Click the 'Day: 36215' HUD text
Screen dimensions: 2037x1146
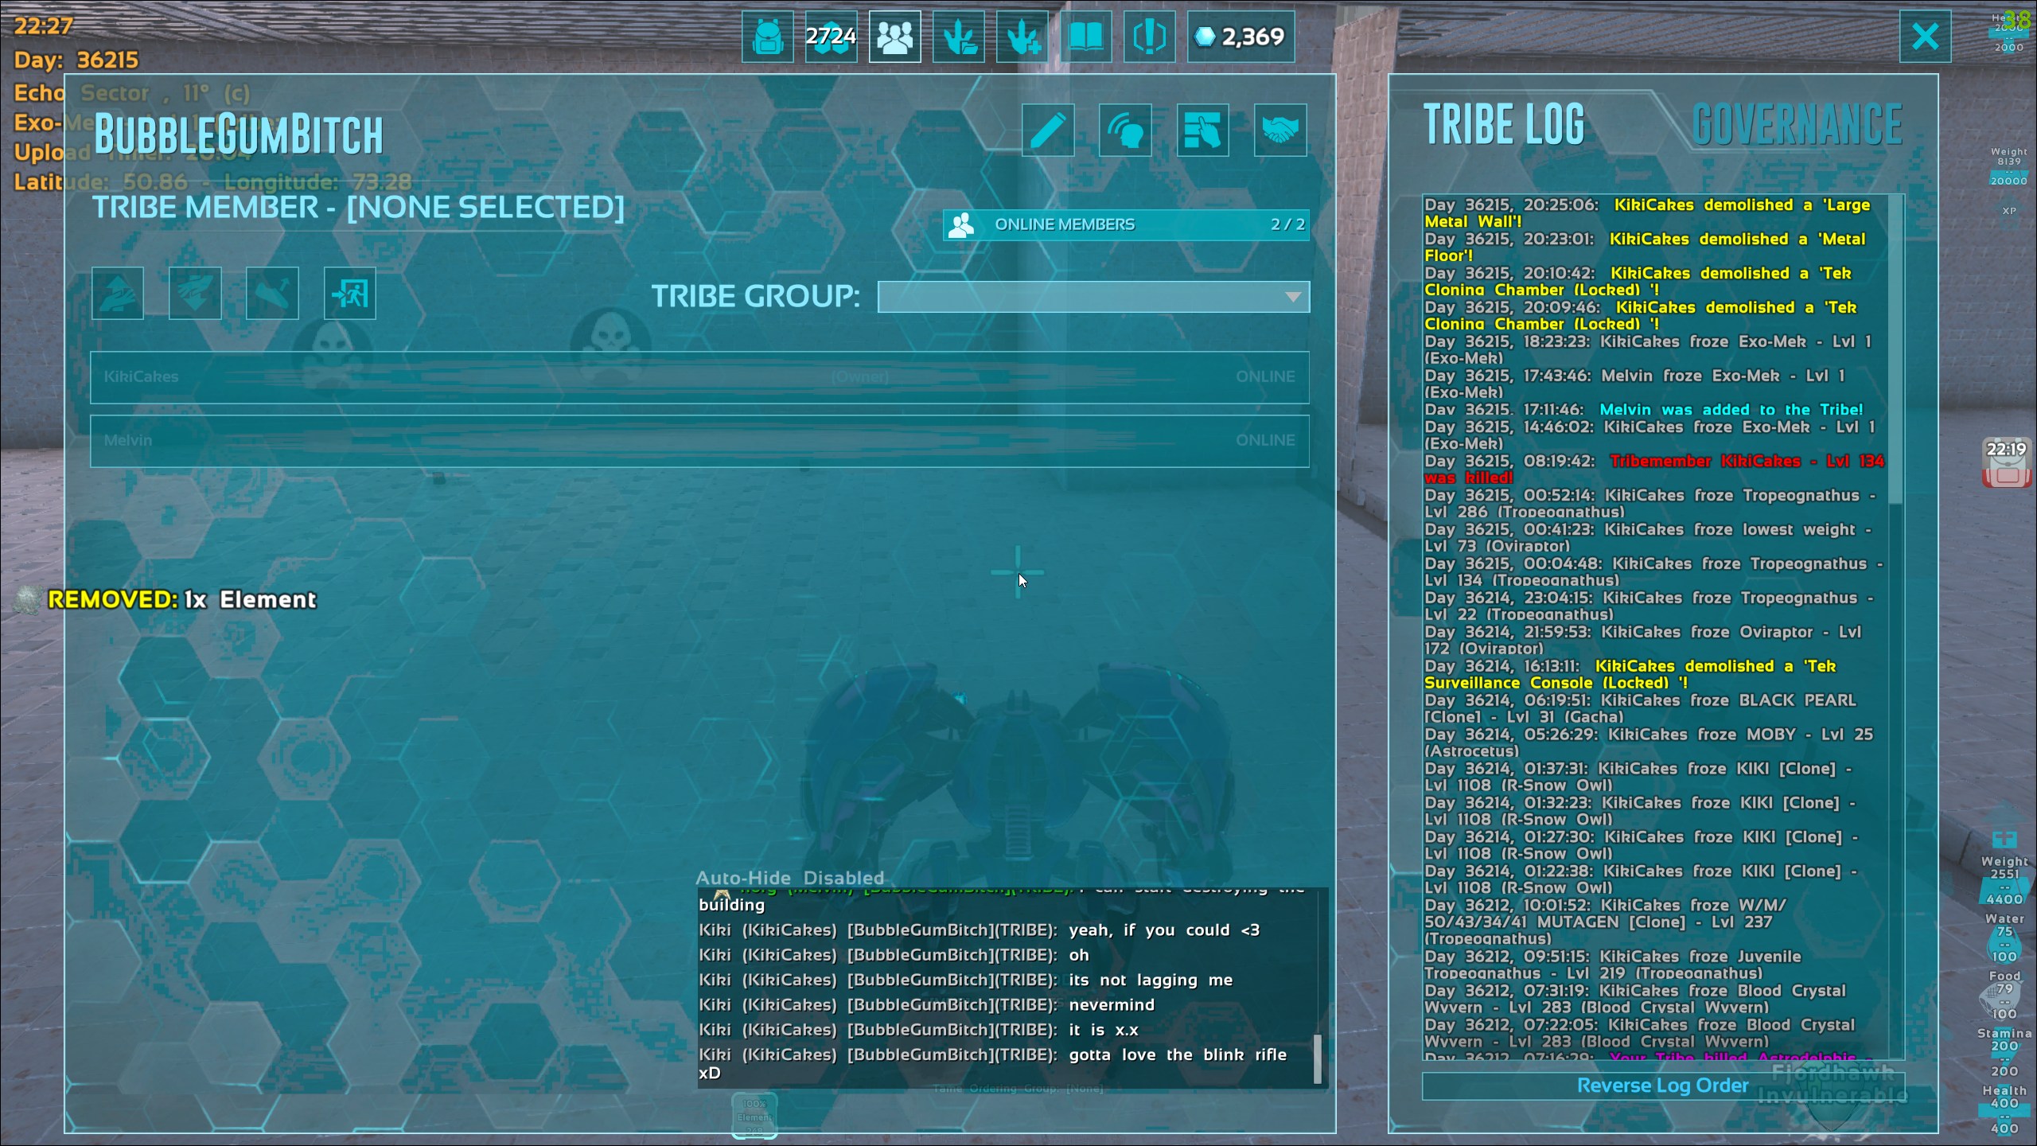(76, 60)
